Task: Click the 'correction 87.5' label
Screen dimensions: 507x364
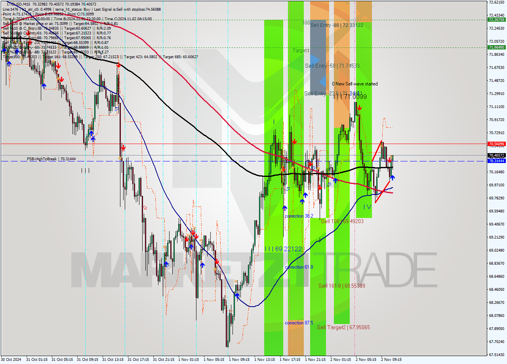Action: pyautogui.click(x=299, y=323)
